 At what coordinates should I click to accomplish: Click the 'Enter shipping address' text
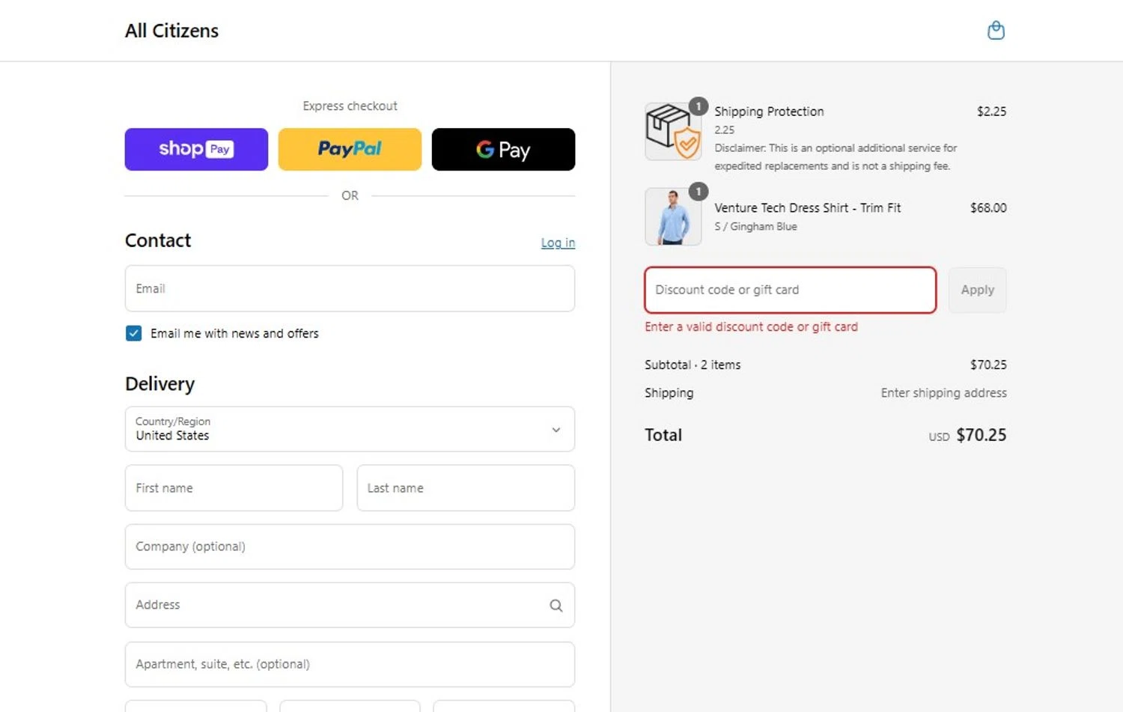point(943,392)
